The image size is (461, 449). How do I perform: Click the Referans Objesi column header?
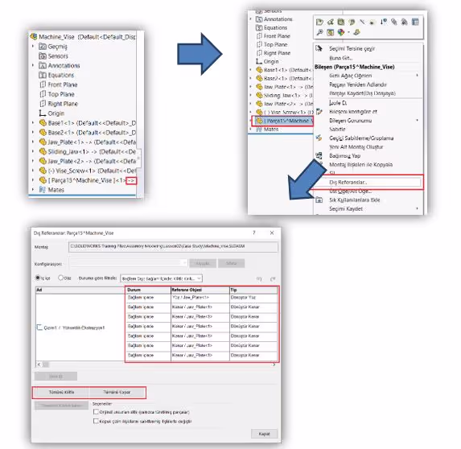tap(200, 290)
